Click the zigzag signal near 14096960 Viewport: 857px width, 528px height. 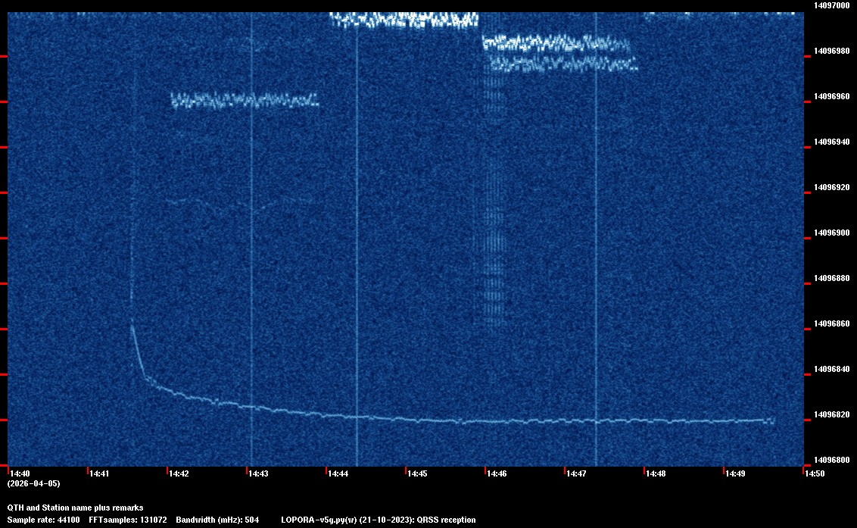[x=245, y=100]
